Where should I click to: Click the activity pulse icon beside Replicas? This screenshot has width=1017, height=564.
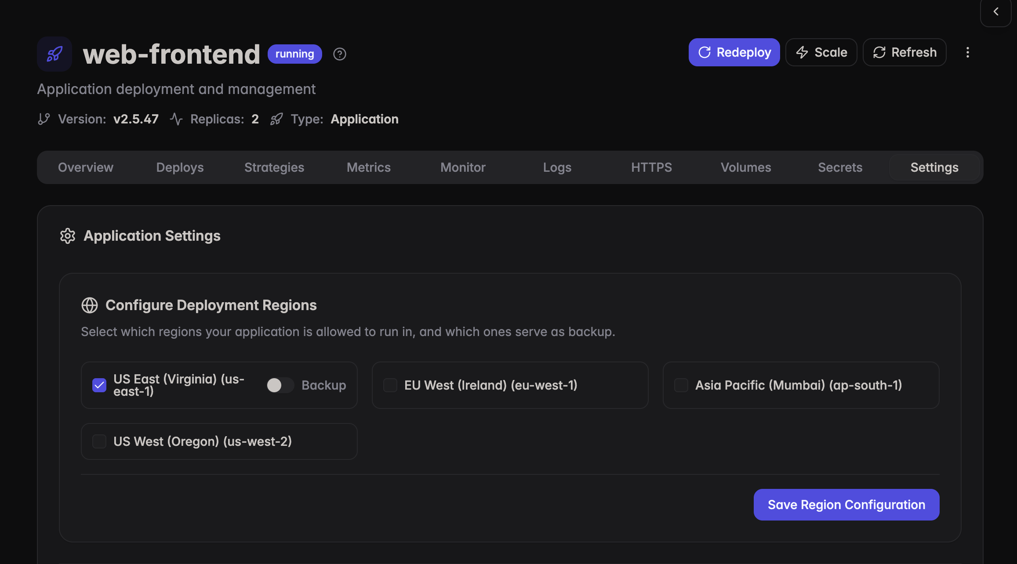click(176, 119)
